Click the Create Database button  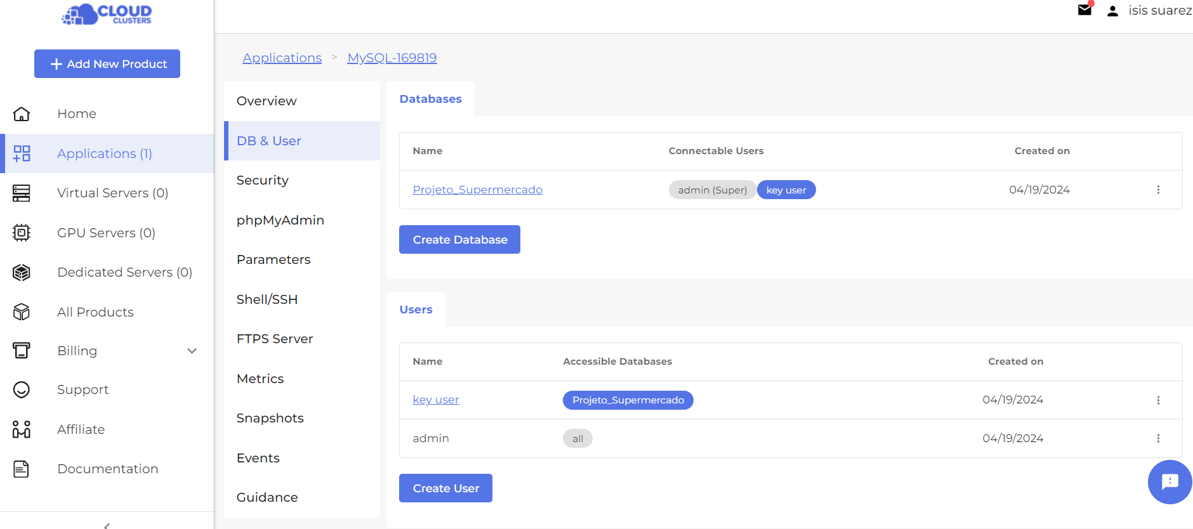(459, 239)
